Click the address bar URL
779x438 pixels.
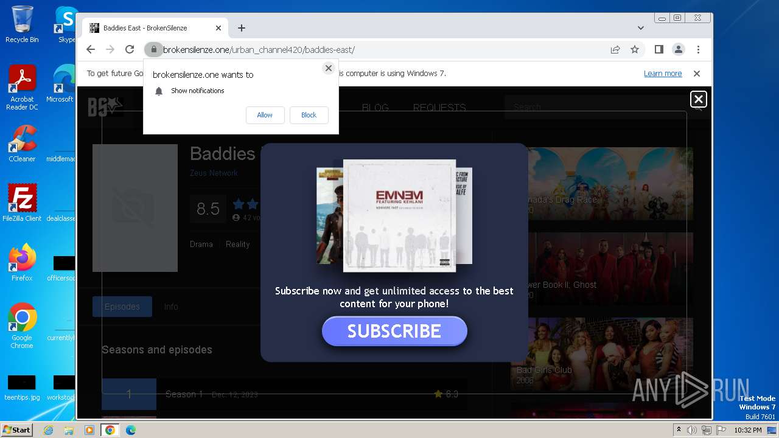coord(259,50)
